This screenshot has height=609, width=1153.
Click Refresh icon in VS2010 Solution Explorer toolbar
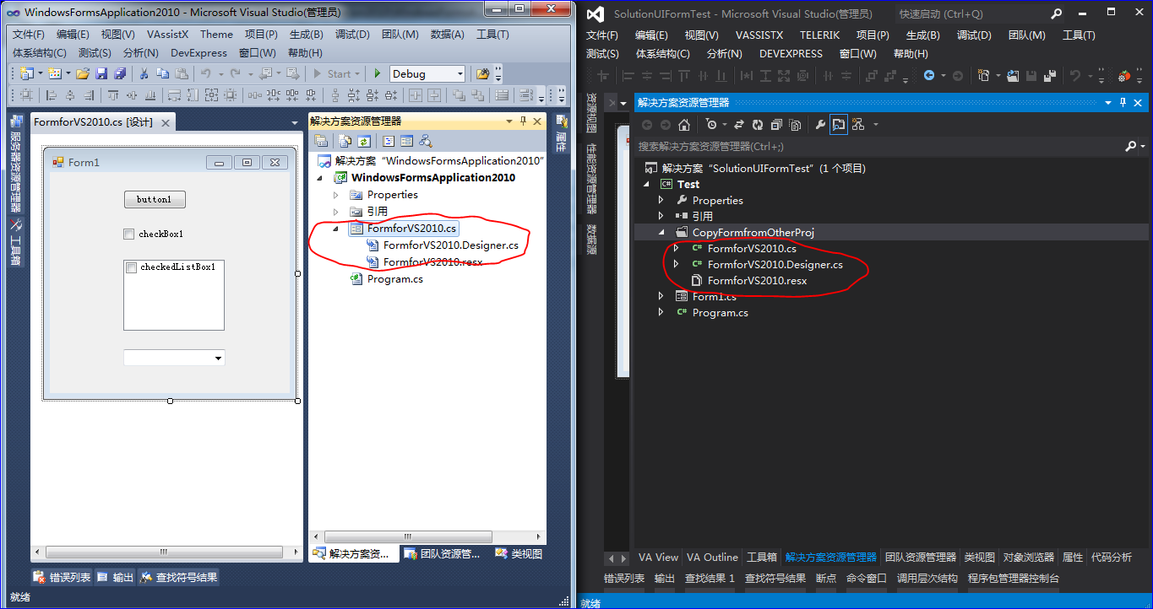364,141
